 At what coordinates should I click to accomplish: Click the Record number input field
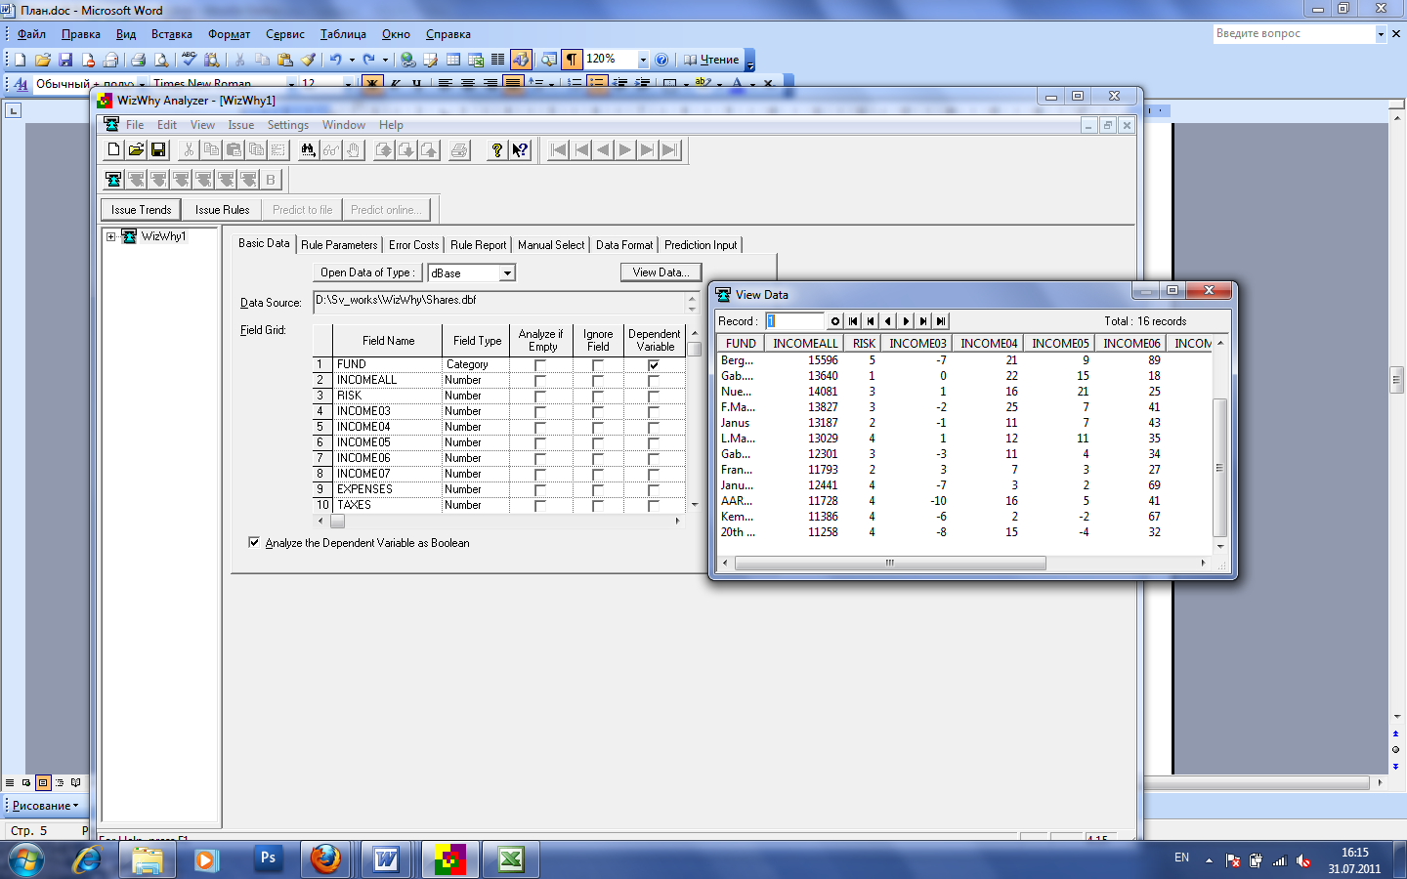pyautogui.click(x=794, y=321)
